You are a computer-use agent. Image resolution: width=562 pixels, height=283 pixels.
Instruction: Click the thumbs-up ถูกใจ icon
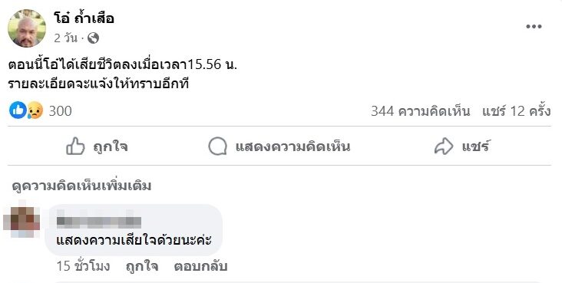tap(75, 146)
